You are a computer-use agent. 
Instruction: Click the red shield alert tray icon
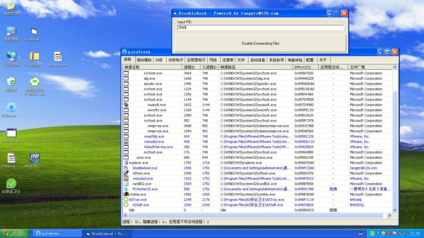coord(389,233)
